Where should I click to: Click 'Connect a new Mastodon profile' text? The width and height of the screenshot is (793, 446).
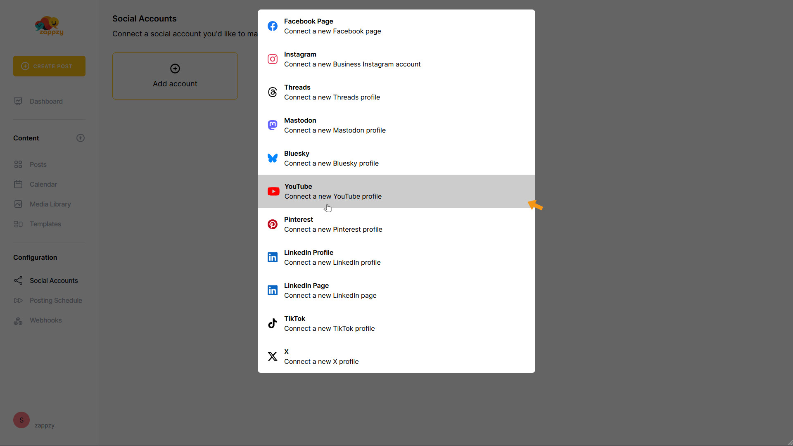pos(335,130)
